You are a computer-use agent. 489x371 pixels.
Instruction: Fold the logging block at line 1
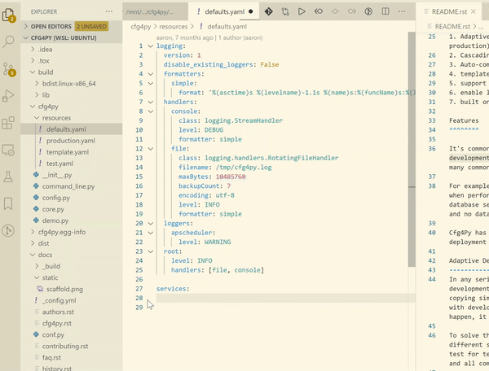150,46
